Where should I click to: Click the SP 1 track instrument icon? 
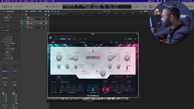(x=25, y=27)
